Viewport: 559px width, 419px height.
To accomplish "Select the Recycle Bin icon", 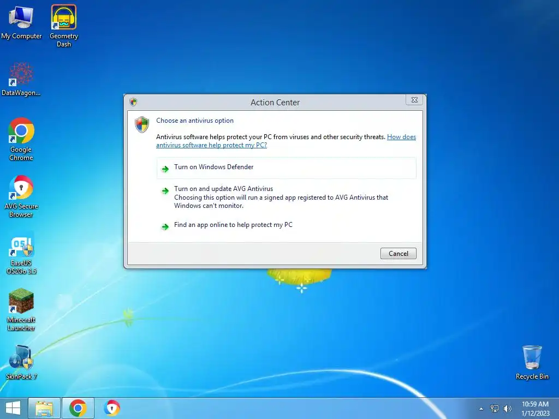I will click(x=532, y=362).
